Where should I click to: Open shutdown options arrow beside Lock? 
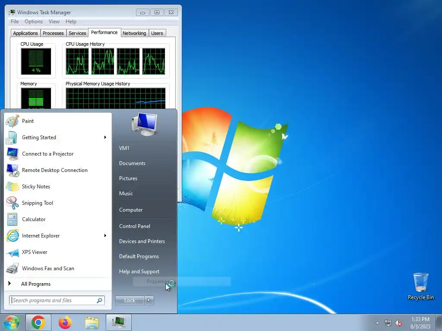(149, 300)
